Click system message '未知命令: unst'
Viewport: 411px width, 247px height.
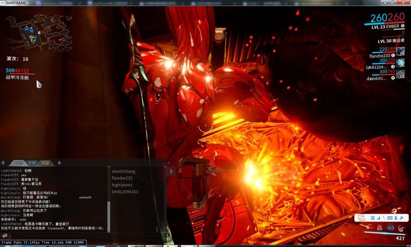pos(14,220)
